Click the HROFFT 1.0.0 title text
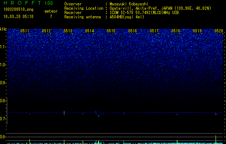226x144 pixels. [28, 3]
